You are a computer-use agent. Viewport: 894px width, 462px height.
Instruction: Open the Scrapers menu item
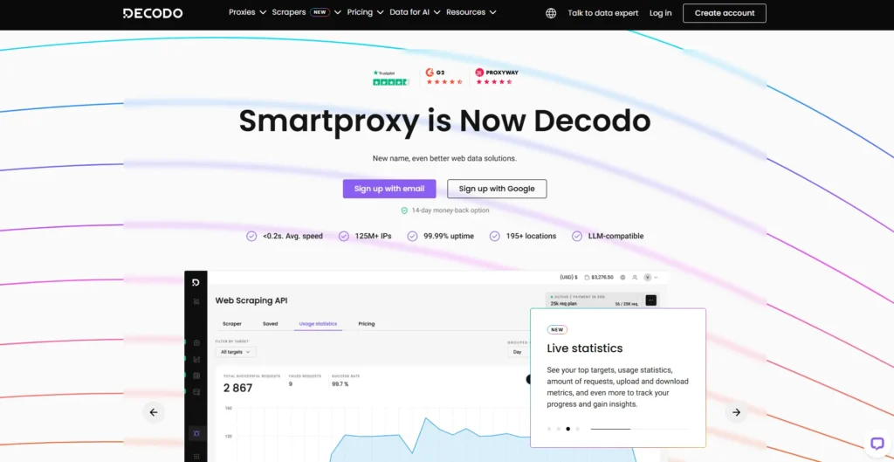point(288,13)
